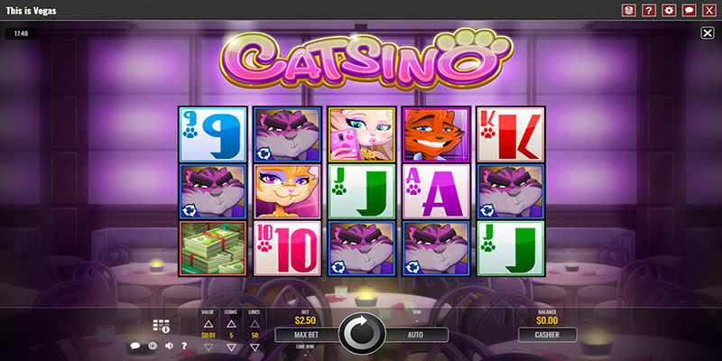
Task: Click the cash stack symbol on reels
Action: 213,248
